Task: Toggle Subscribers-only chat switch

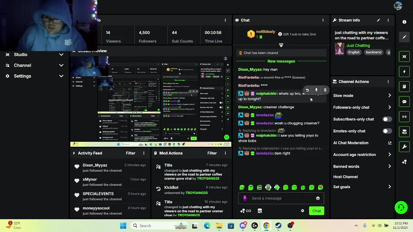Action: click(387, 119)
